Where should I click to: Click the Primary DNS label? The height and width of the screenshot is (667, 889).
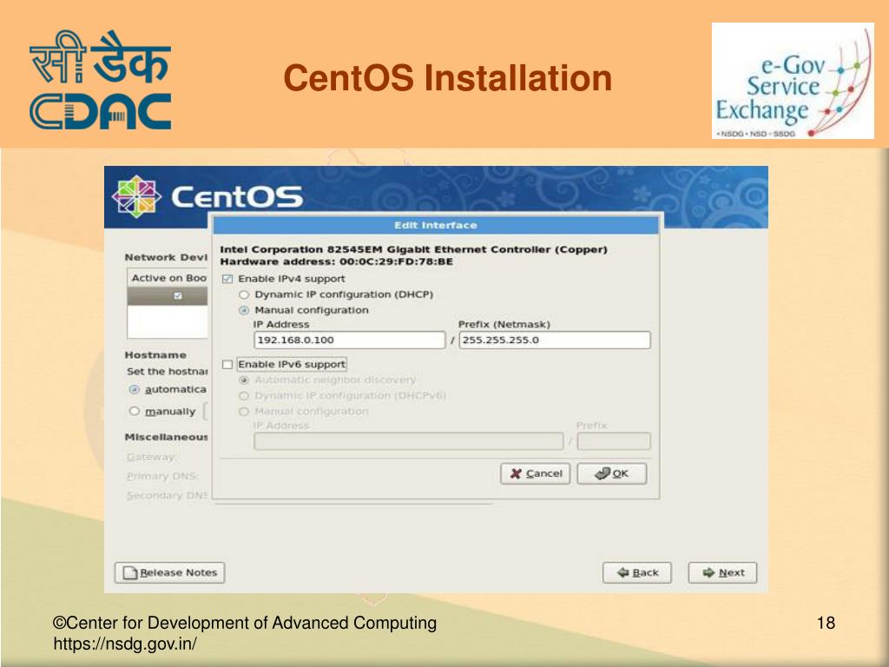click(x=162, y=476)
